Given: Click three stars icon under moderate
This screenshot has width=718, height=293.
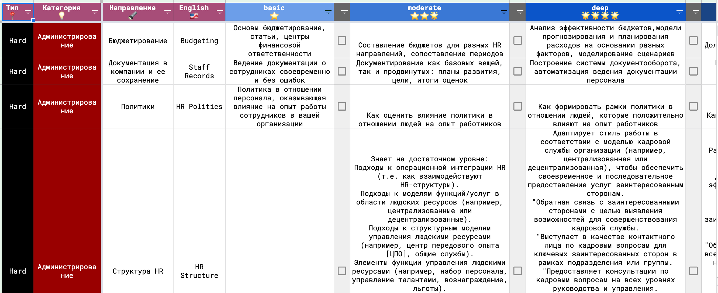Looking at the screenshot, I should [x=424, y=16].
